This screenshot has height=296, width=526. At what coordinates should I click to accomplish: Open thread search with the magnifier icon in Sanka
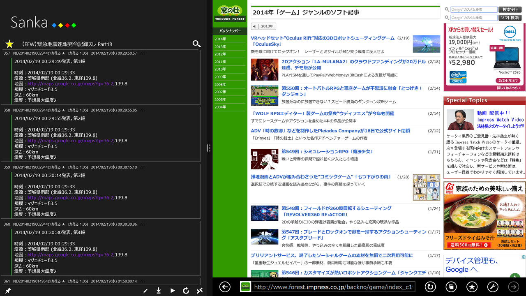coord(196,44)
